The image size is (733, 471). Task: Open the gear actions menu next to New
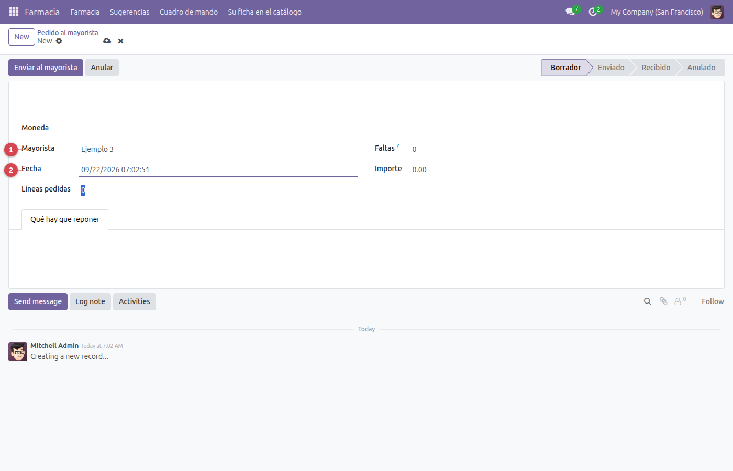pos(59,41)
